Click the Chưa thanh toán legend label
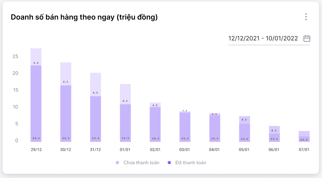The width and height of the screenshot is (322, 178). pyautogui.click(x=141, y=163)
